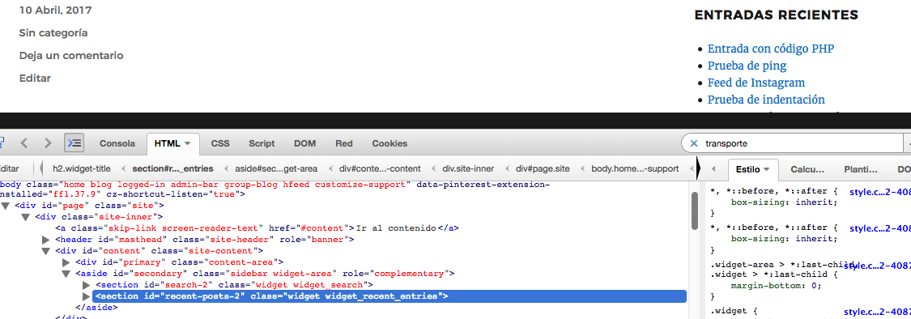Collapse the div#page node
Viewport: 911px width, 319px height.
[5, 206]
